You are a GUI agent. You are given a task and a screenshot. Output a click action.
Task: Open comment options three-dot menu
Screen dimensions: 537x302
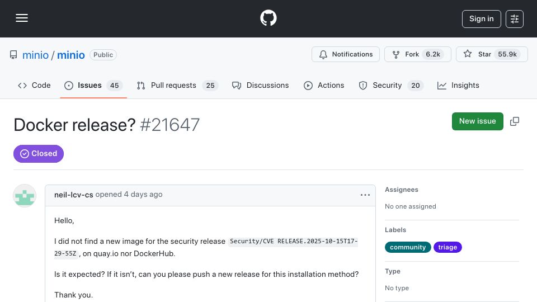[365, 195]
